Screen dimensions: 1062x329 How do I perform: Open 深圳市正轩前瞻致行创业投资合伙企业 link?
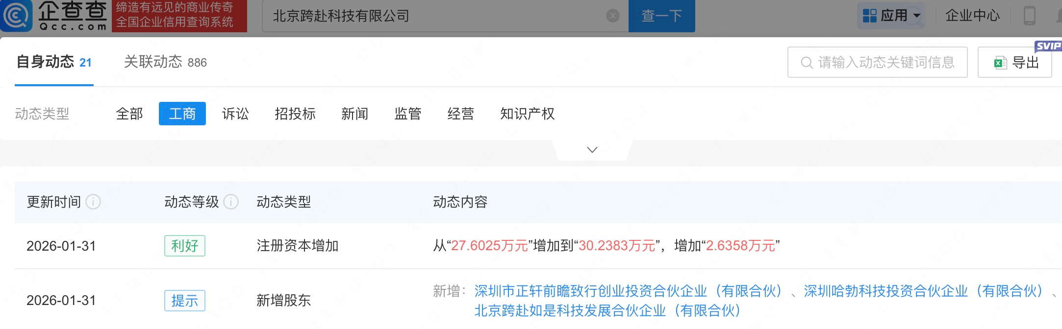(628, 291)
